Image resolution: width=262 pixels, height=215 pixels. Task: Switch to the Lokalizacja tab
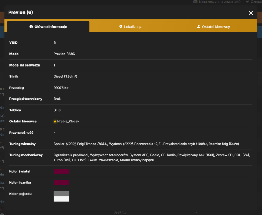pyautogui.click(x=131, y=27)
